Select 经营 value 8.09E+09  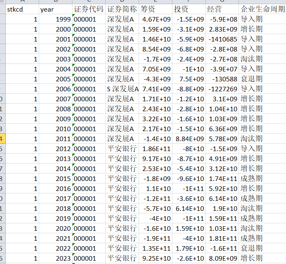tap(222, 258)
